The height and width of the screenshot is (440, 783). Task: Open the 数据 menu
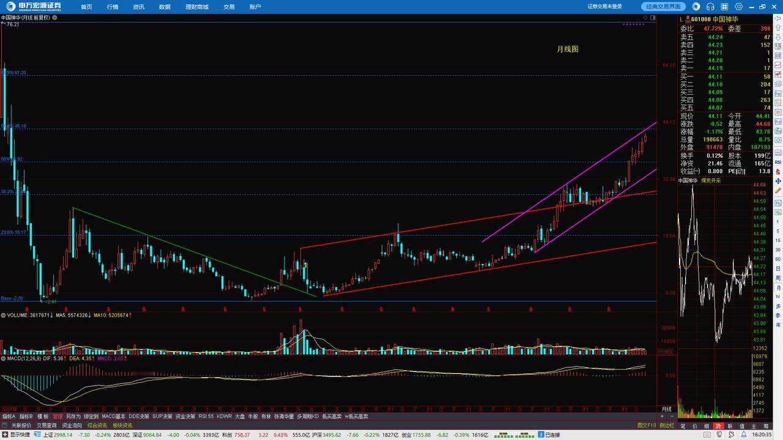[x=165, y=7]
